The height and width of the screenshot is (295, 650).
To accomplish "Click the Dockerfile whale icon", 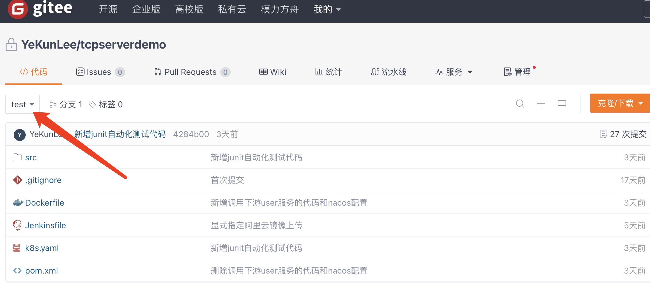I will [x=18, y=203].
